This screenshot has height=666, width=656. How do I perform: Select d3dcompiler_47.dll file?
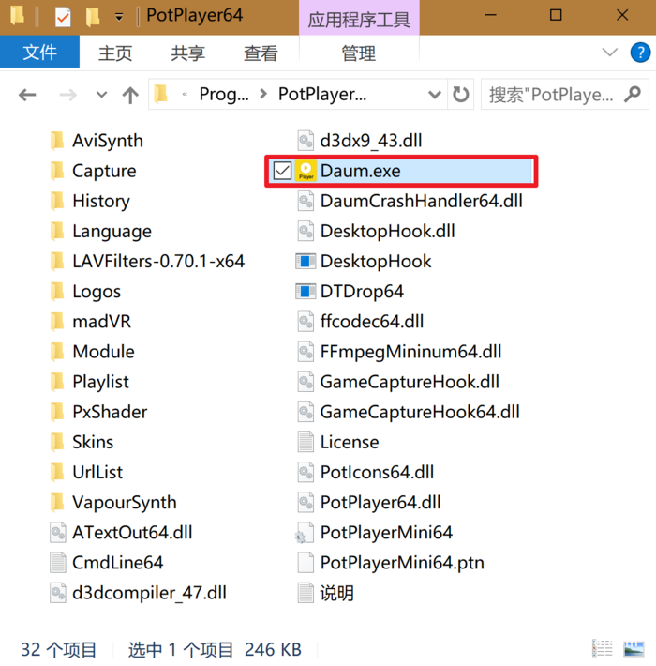pos(139,593)
